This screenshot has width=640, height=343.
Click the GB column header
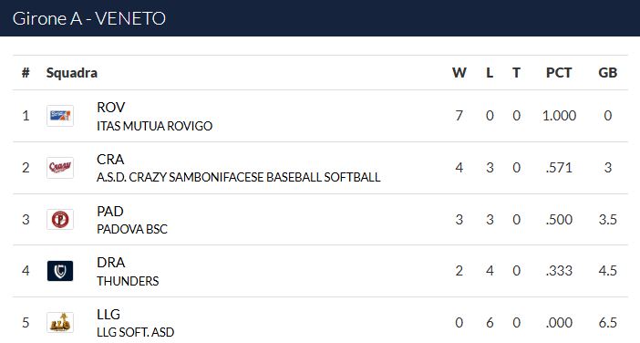click(608, 73)
